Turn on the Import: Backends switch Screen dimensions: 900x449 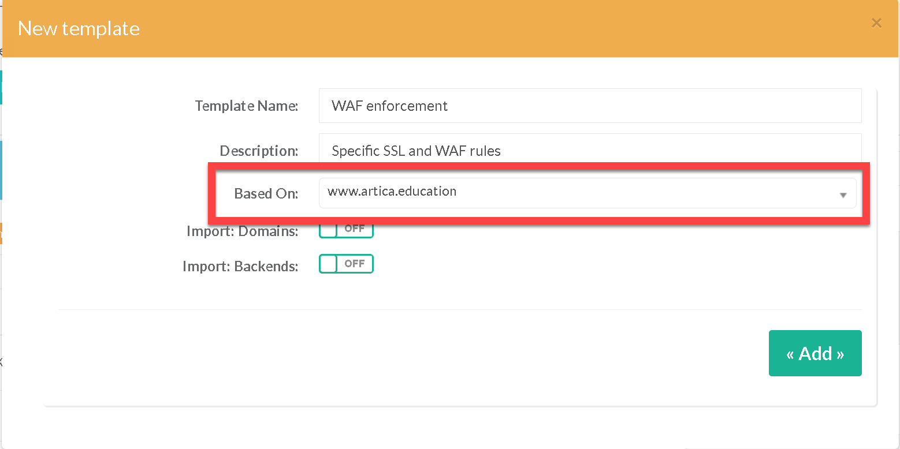click(x=346, y=264)
